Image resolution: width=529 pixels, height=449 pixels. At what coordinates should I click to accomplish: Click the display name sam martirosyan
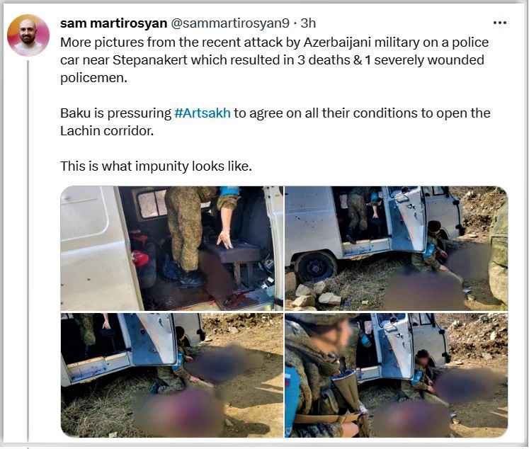pyautogui.click(x=114, y=23)
